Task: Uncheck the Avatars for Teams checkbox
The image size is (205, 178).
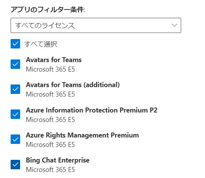Action: point(15,64)
